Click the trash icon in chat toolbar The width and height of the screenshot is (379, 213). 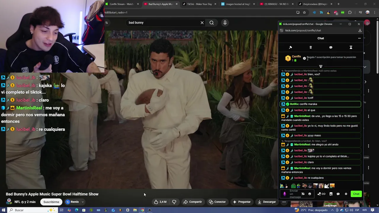tap(311, 47)
